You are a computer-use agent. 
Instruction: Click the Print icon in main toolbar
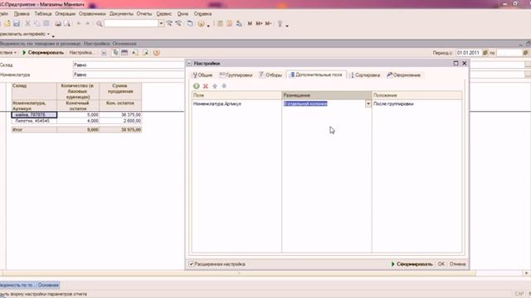(x=58, y=24)
